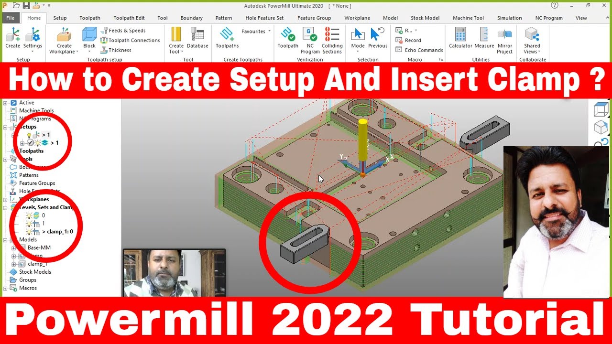
Task: Open the NC Program ribbon tab
Action: click(549, 18)
